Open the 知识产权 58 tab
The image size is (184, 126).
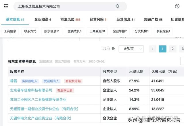pos(153,19)
